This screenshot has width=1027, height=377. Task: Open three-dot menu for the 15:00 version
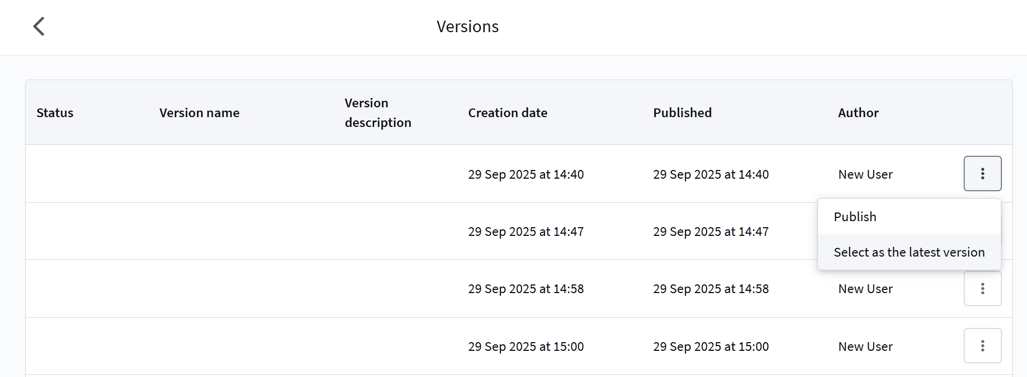[982, 346]
